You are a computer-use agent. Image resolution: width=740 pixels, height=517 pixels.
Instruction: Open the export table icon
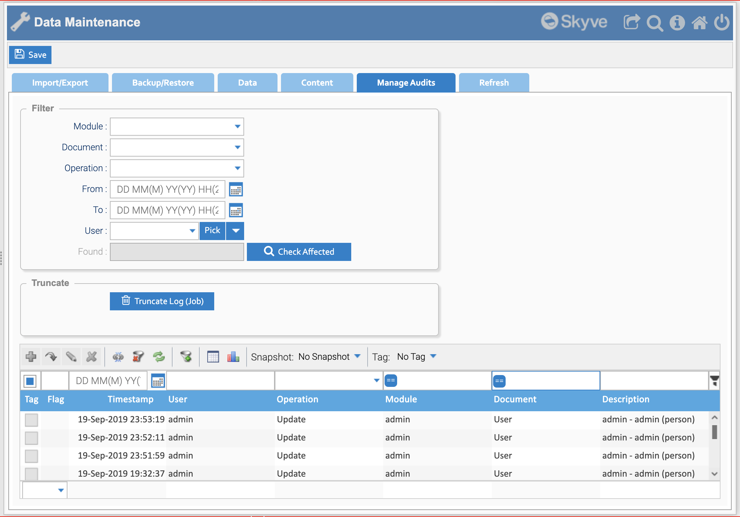(213, 357)
